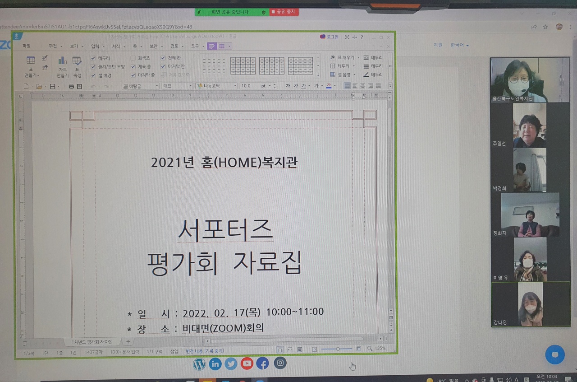
Task: Uncheck the first 테두리 checkbox
Action: (93, 58)
